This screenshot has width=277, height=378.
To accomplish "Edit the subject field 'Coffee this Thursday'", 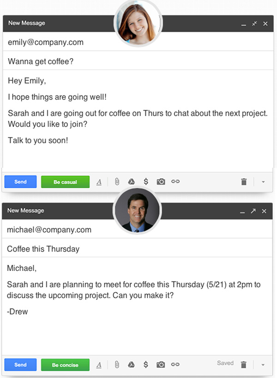I will pyautogui.click(x=137, y=249).
